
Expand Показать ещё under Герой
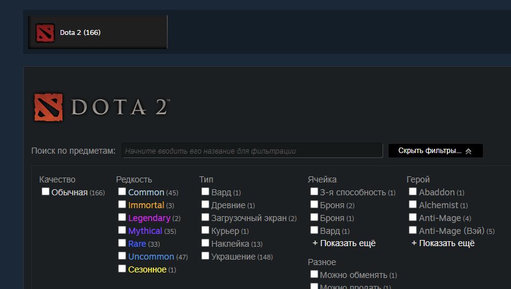click(x=442, y=243)
